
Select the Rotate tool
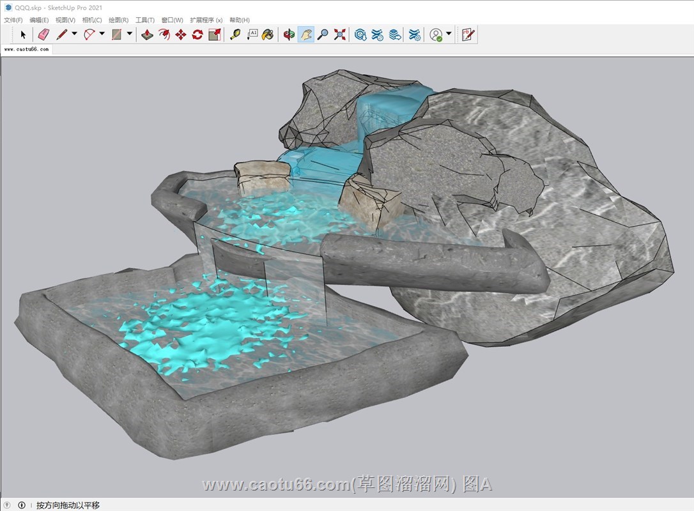(197, 34)
